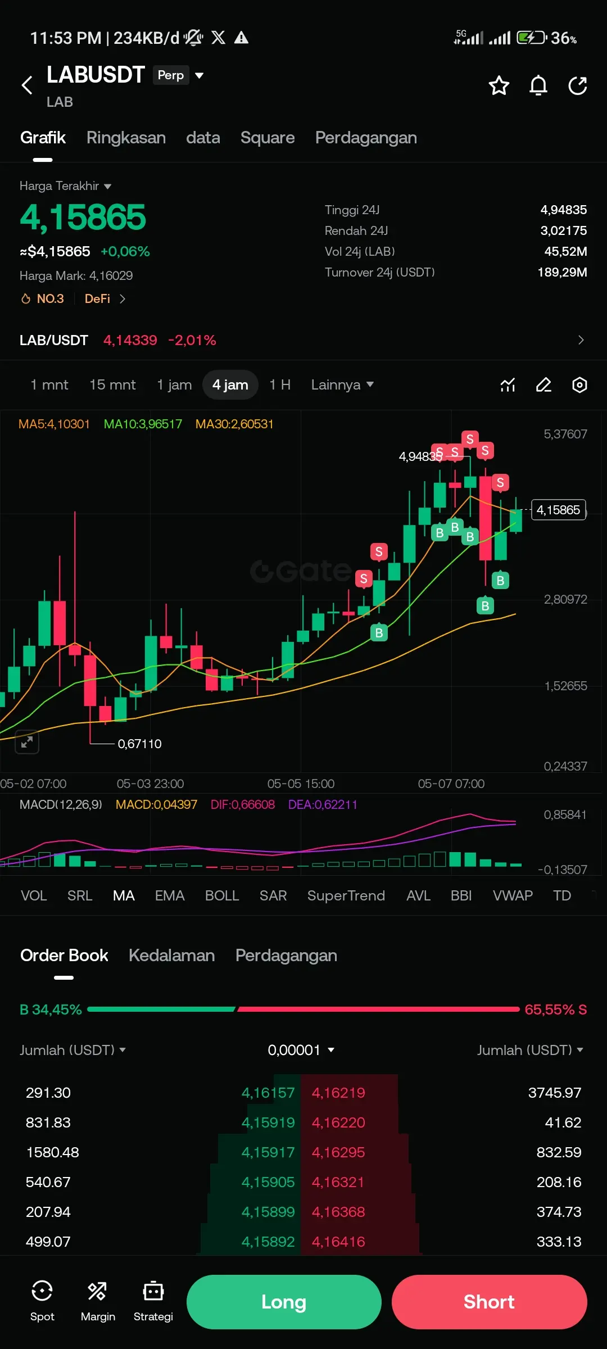Open top Perdagangan tab

click(366, 138)
